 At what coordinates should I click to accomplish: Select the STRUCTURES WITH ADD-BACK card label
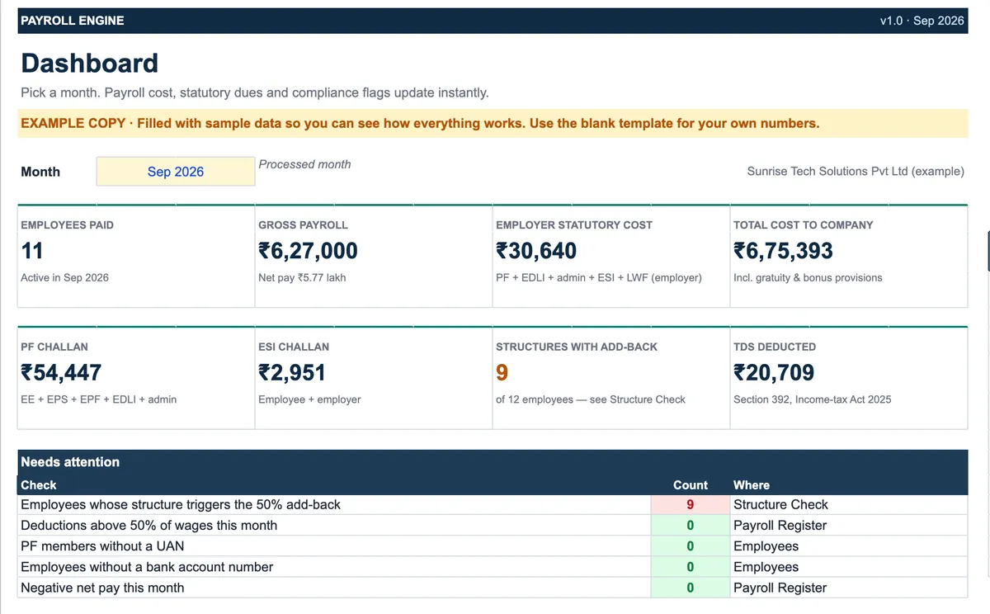point(577,347)
